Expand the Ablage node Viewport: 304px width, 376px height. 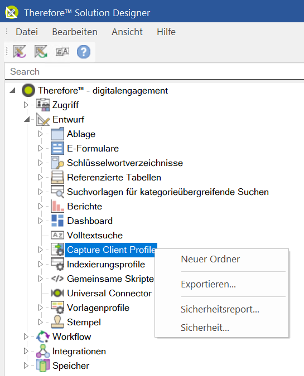40,134
